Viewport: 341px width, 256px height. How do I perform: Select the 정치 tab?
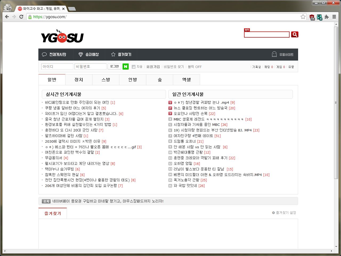(79, 80)
